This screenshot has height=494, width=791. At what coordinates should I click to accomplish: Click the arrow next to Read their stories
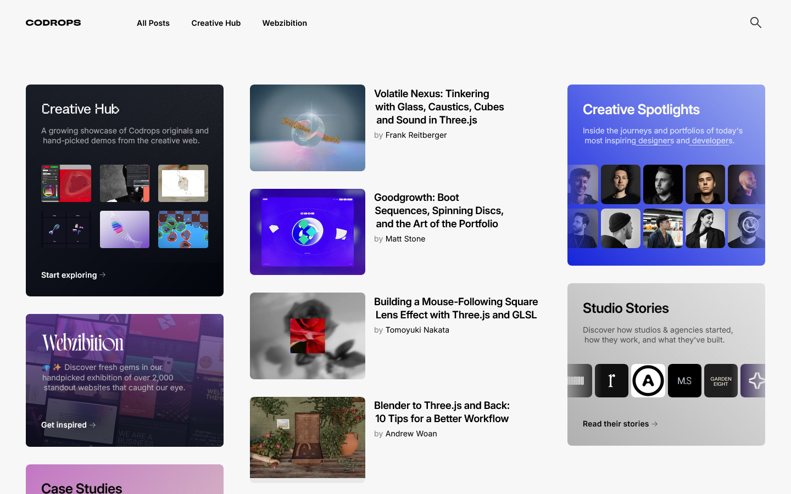[655, 424]
